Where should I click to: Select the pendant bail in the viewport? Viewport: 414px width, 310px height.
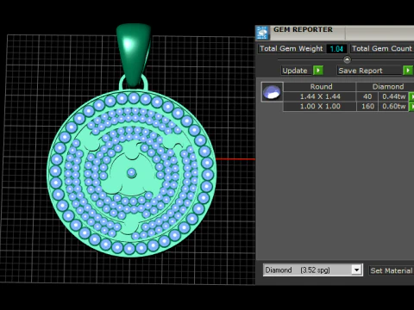[x=134, y=54]
